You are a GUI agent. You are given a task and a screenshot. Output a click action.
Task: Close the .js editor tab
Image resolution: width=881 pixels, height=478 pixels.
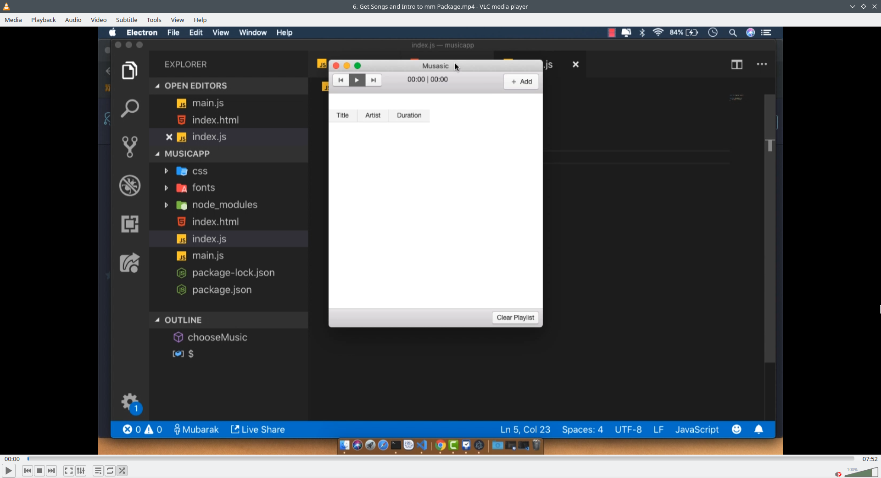coord(575,65)
